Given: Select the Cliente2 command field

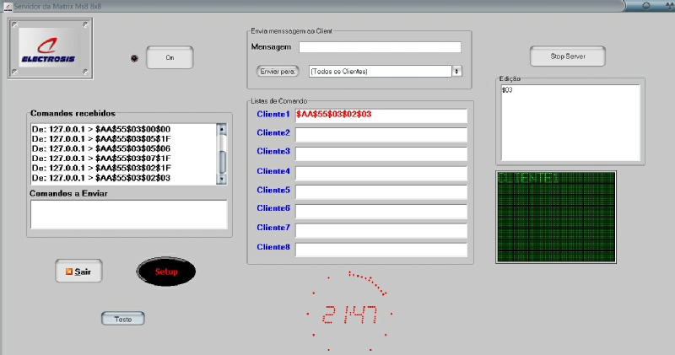Looking at the screenshot, I should tap(381, 134).
